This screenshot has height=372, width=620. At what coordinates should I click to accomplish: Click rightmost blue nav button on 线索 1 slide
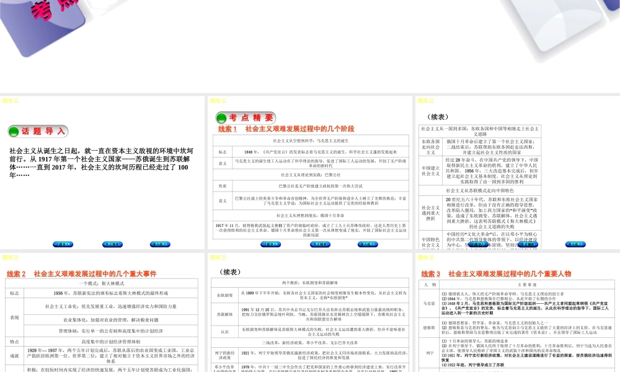tap(368, 244)
